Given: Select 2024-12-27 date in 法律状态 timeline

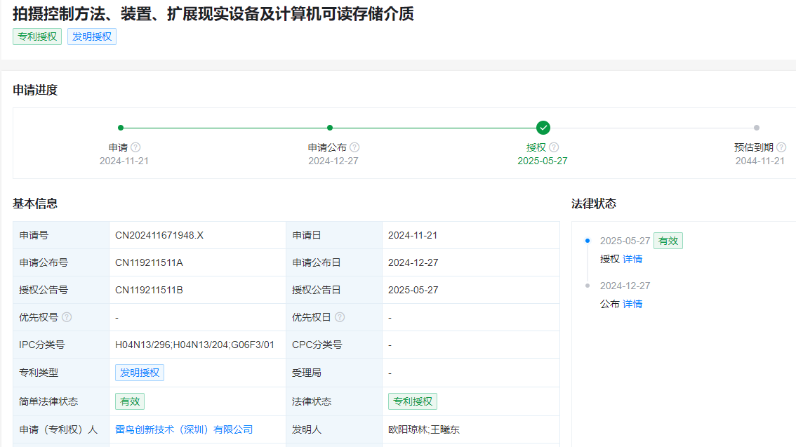Looking at the screenshot, I should pos(625,286).
